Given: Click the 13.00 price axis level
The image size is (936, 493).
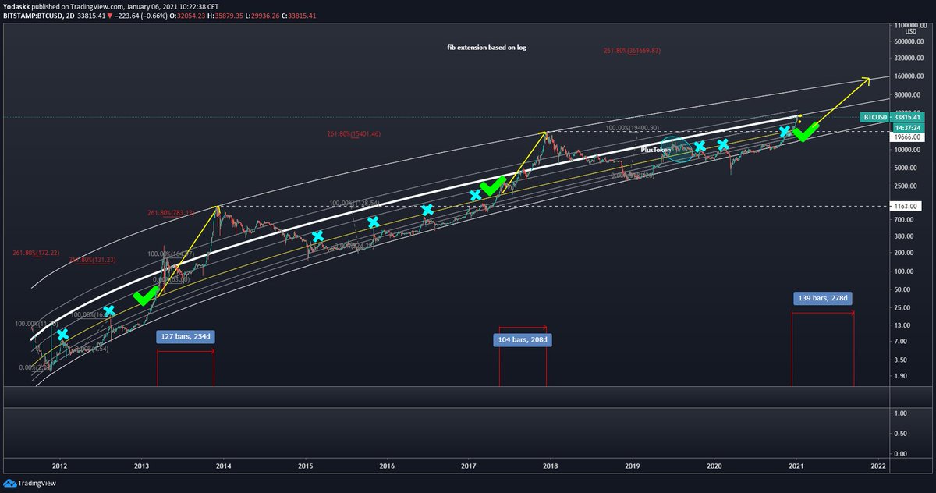Looking at the screenshot, I should pos(904,325).
